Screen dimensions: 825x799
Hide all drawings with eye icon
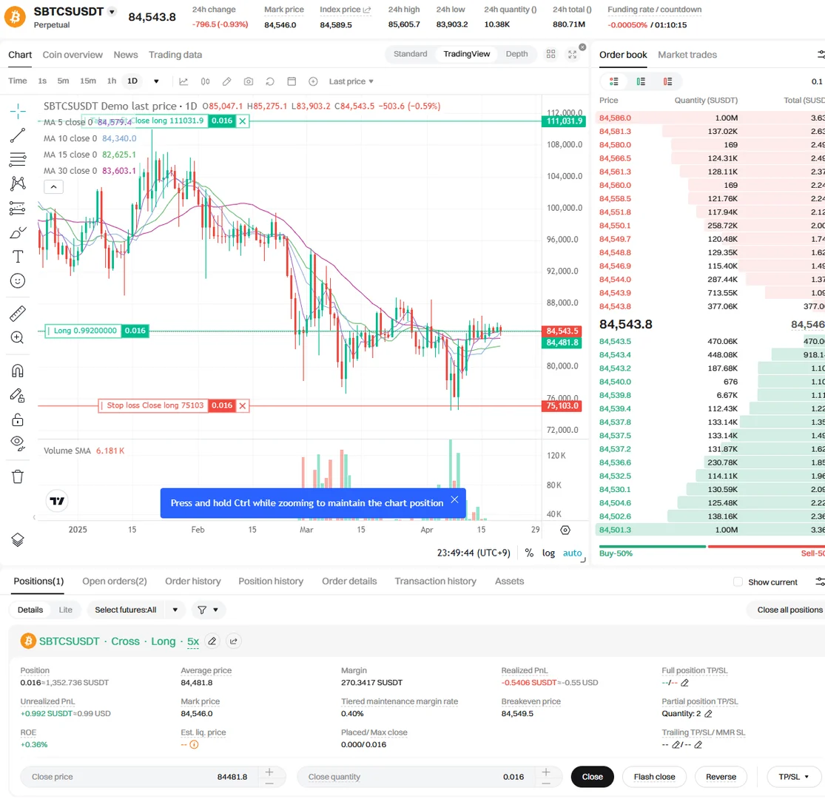[x=17, y=443]
